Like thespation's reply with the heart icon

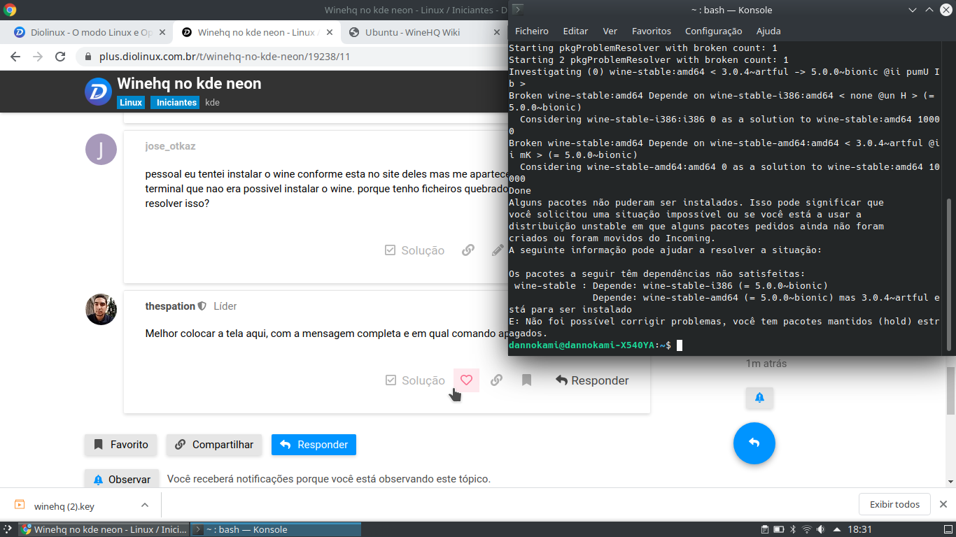(466, 380)
